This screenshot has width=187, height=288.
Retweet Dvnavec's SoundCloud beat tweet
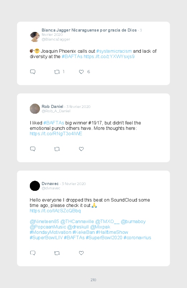coord(57,253)
